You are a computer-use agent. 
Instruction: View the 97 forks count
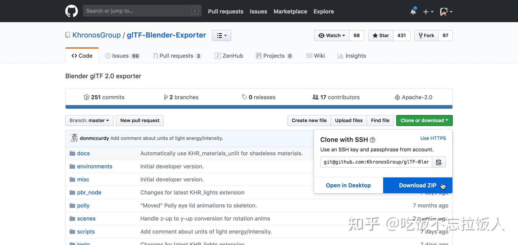click(445, 36)
